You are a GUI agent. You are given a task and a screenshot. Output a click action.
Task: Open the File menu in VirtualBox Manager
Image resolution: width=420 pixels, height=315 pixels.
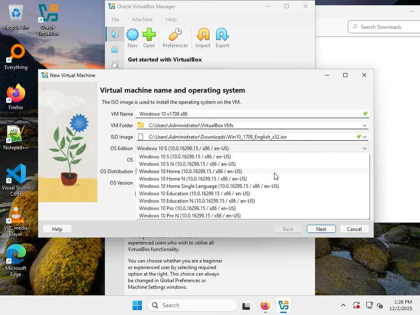pyautogui.click(x=115, y=20)
